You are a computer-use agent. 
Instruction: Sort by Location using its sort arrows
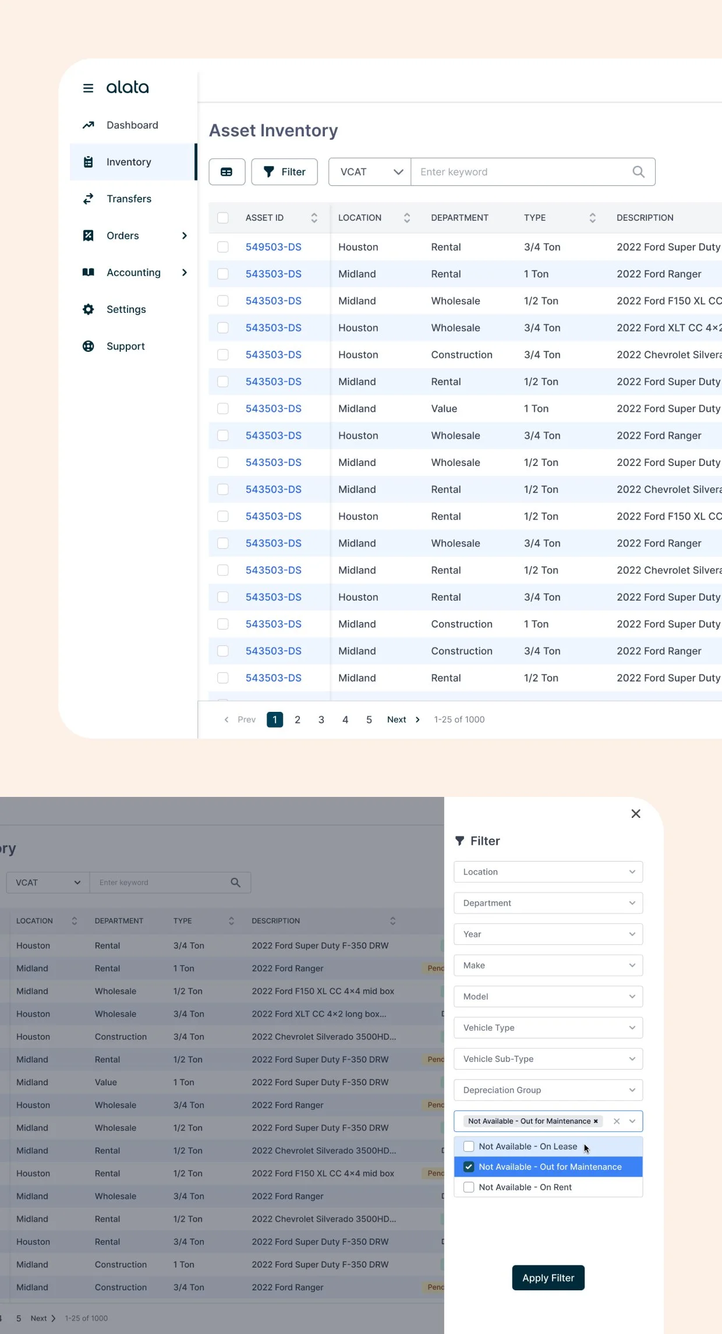(407, 217)
